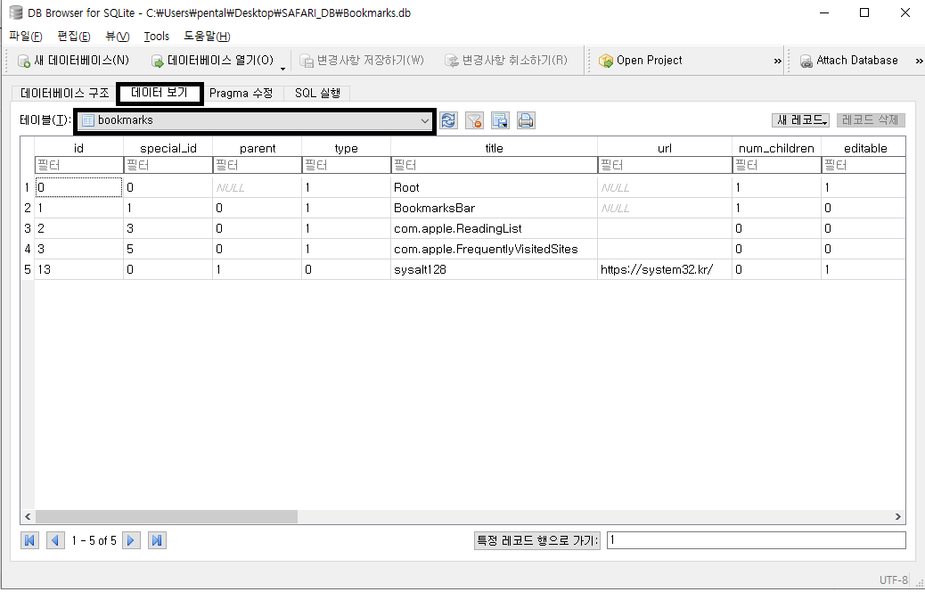Open the 편집(E) menu
Image resolution: width=925 pixels, height=592 pixels.
tap(74, 36)
